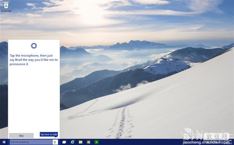Open the Windows Start button
Viewport: 234px width, 145px height.
tap(4, 142)
